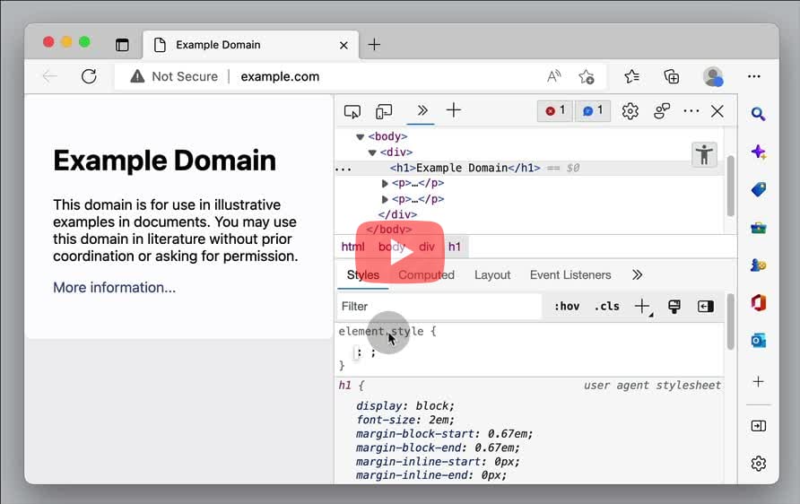This screenshot has height=504, width=800.
Task: Select html in the breadcrumb trail
Action: [352, 247]
